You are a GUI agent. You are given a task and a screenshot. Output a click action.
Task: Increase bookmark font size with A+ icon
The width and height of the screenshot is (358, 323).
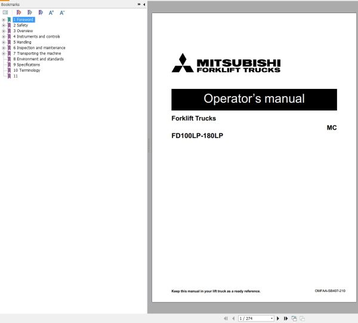click(x=51, y=13)
